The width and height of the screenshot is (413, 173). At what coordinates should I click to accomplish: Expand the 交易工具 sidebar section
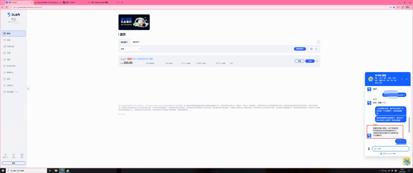(14, 46)
